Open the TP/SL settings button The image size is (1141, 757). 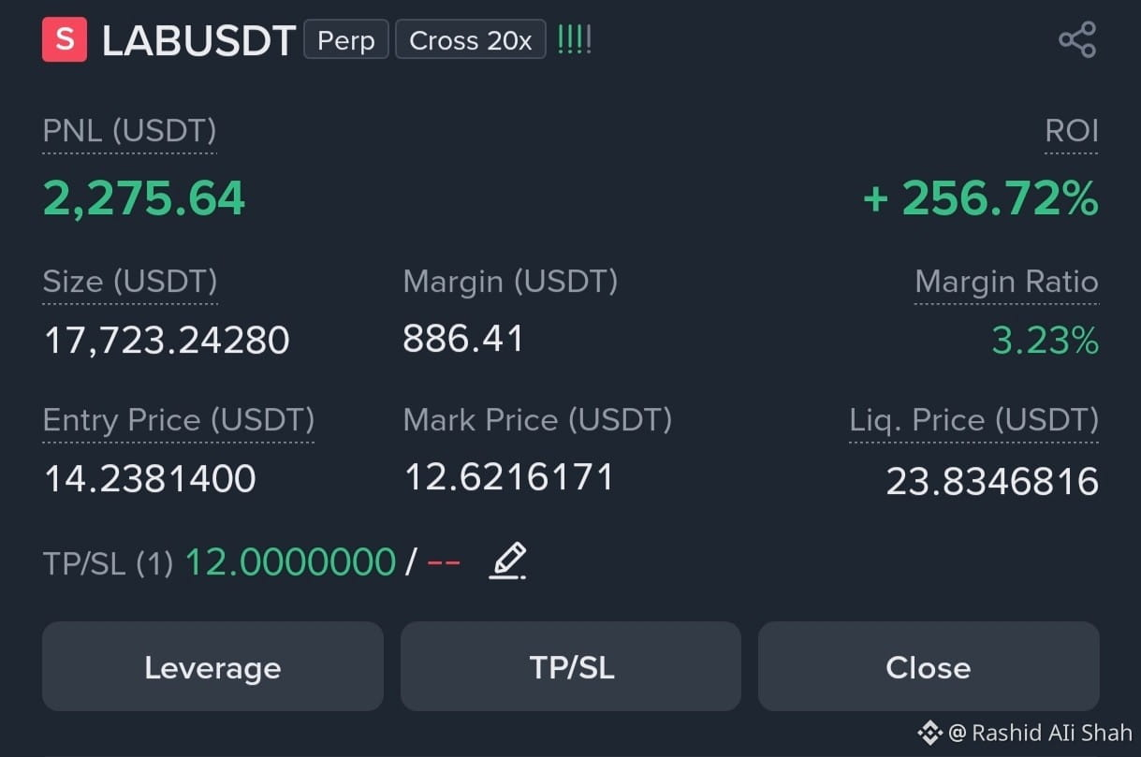571,666
